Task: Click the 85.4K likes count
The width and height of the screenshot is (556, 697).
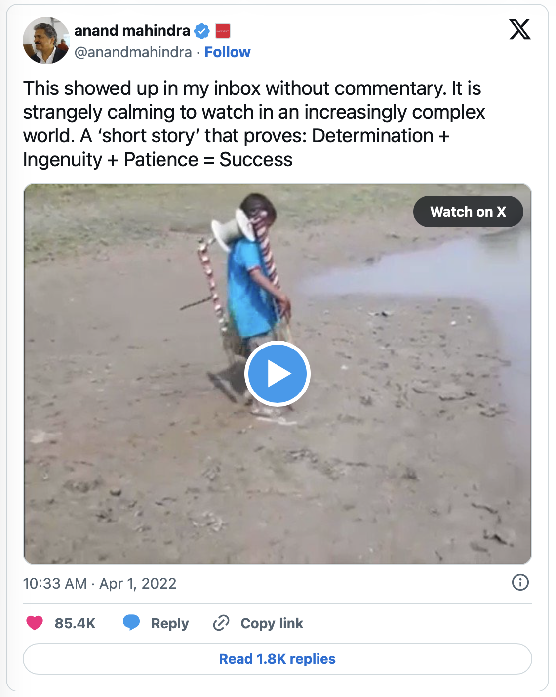Action: click(75, 623)
